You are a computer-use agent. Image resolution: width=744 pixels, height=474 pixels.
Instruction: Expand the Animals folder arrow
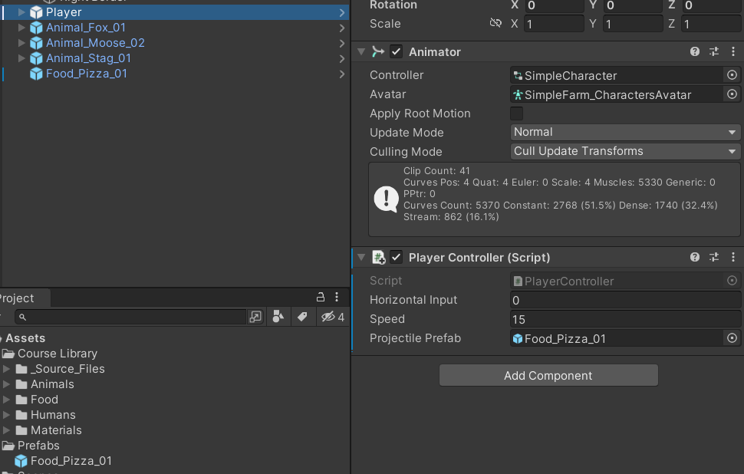(6, 383)
